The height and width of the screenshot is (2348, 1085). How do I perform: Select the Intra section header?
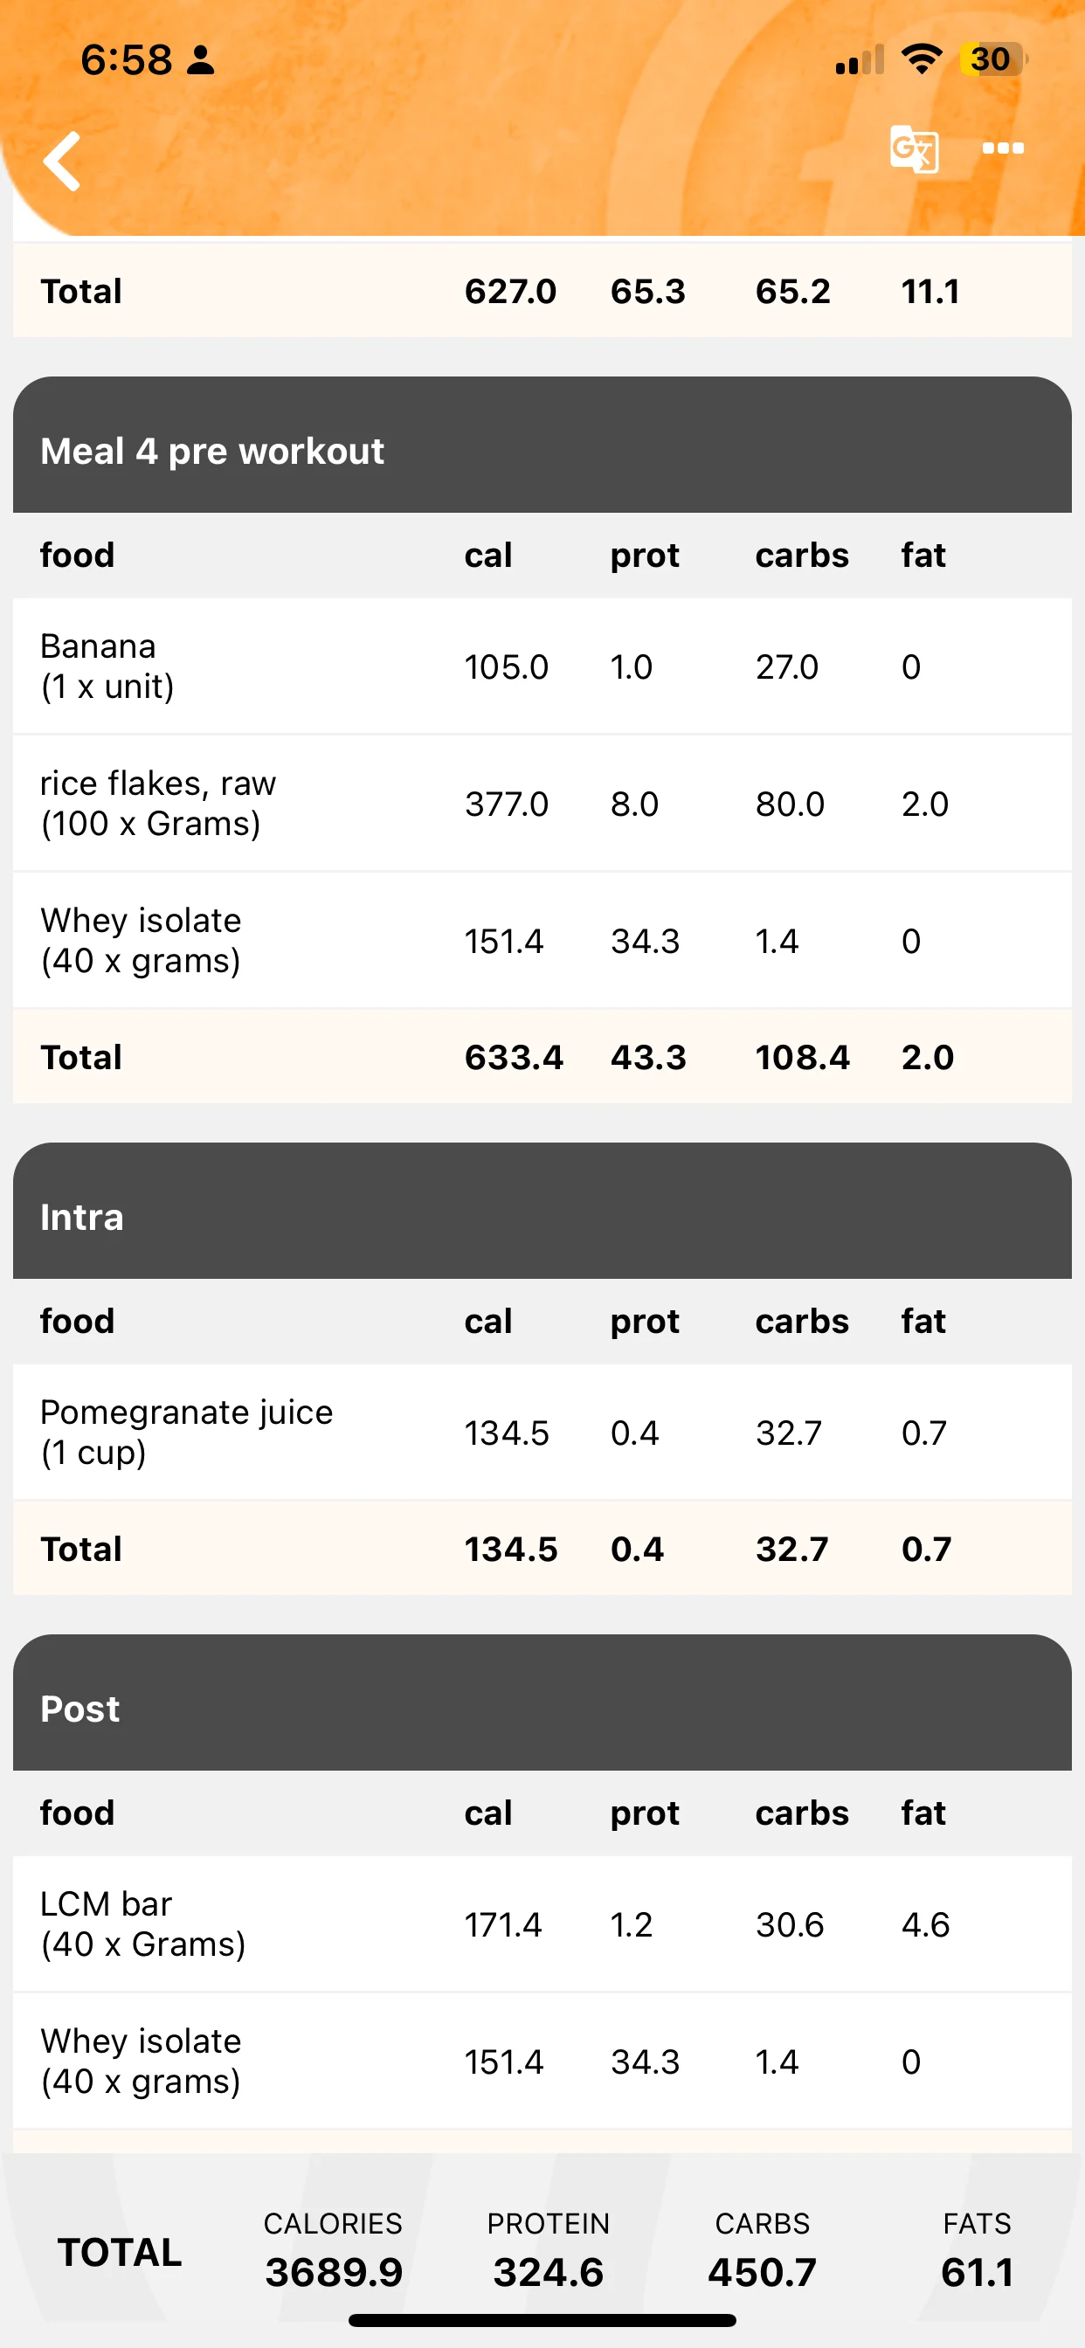[542, 1211]
